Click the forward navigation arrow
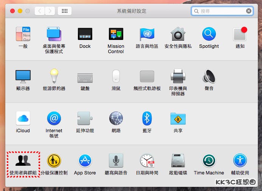 click(50, 11)
